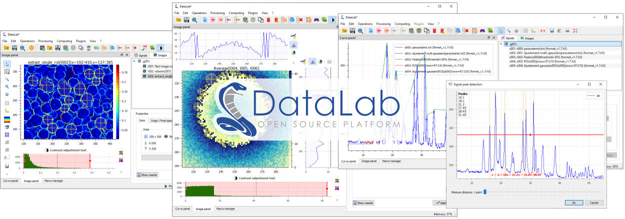
Task: Click open folder icon in right window toolbar
Action: 344,30
